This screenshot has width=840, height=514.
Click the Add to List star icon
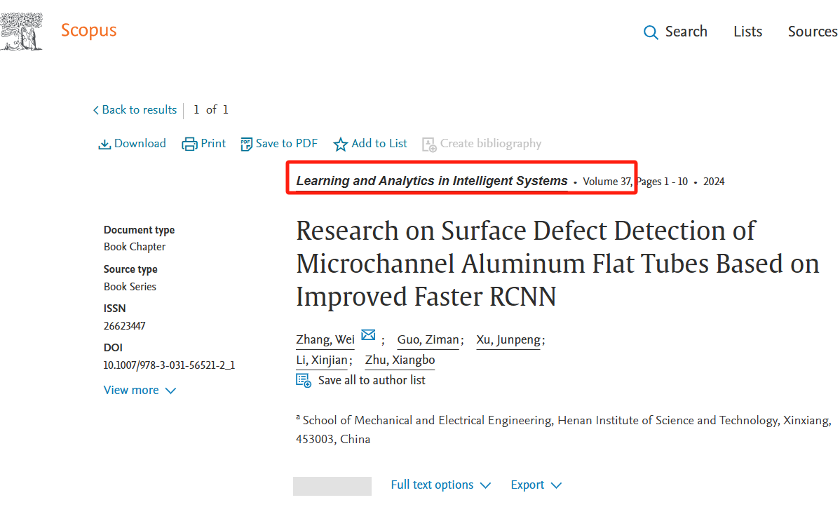[x=340, y=144]
